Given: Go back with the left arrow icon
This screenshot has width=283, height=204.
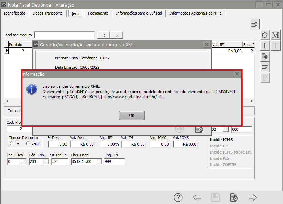Looking at the screenshot, I should point(197,197).
